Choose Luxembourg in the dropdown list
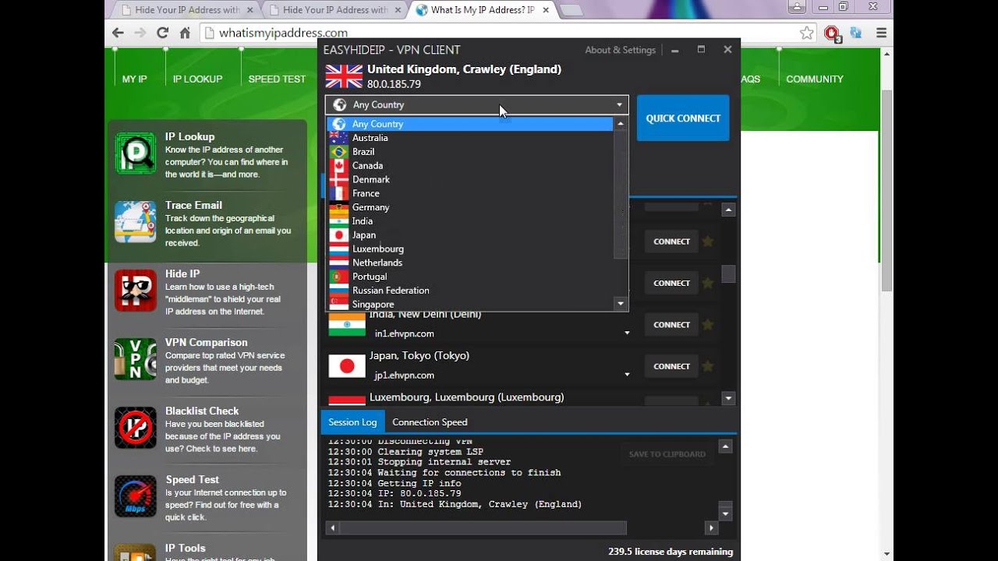Viewport: 998px width, 561px height. pyautogui.click(x=470, y=249)
